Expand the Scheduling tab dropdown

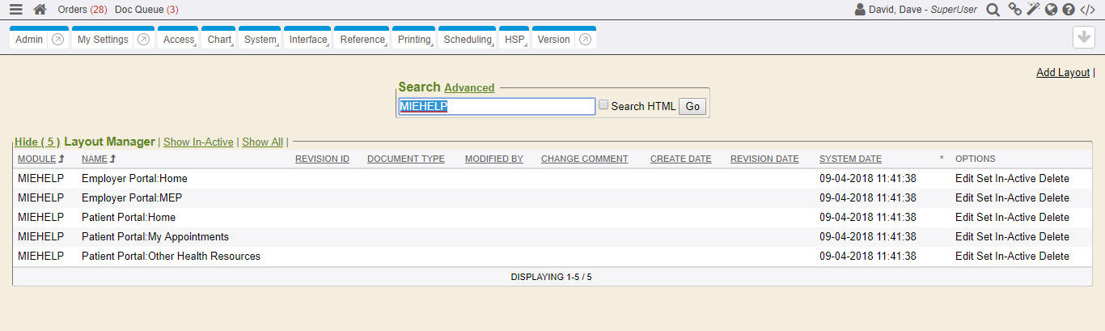point(468,40)
